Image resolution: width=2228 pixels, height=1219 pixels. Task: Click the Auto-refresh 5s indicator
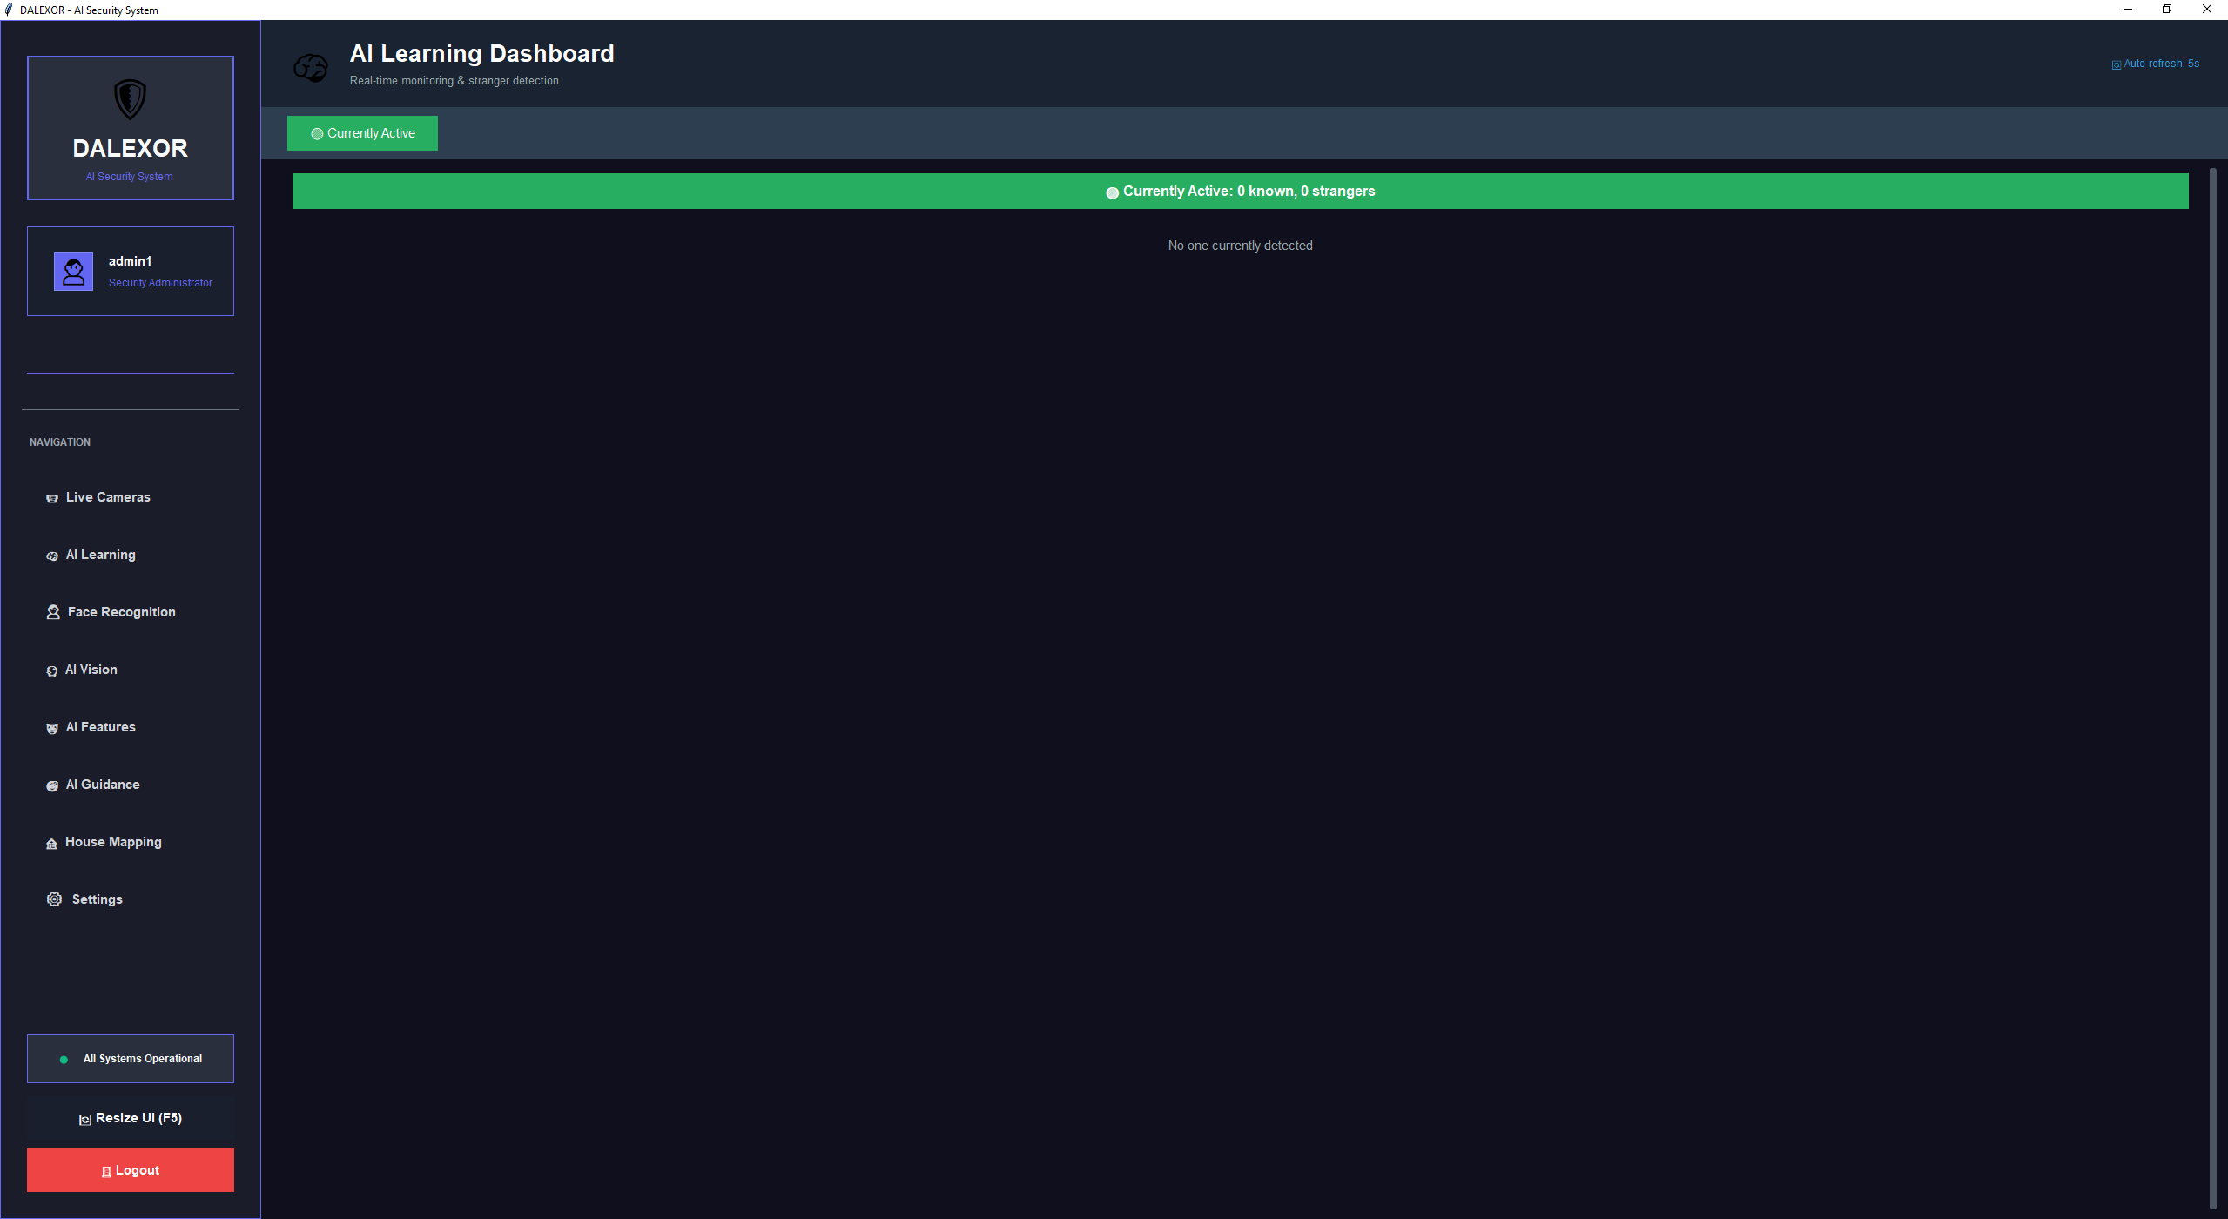click(2156, 64)
